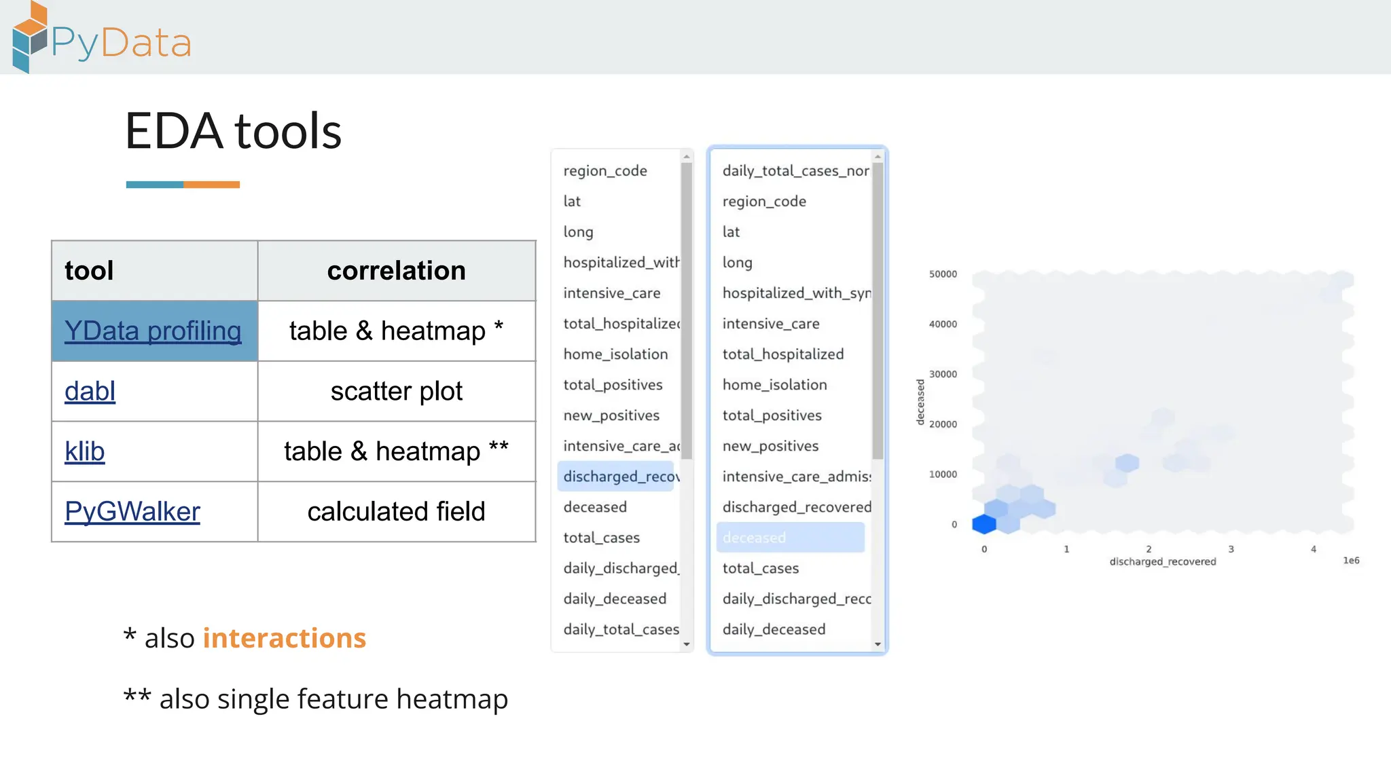Open the dabl link
This screenshot has width=1391, height=782.
pos(90,391)
